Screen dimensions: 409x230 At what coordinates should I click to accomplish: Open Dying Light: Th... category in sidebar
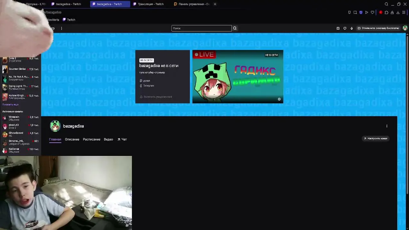(20, 87)
